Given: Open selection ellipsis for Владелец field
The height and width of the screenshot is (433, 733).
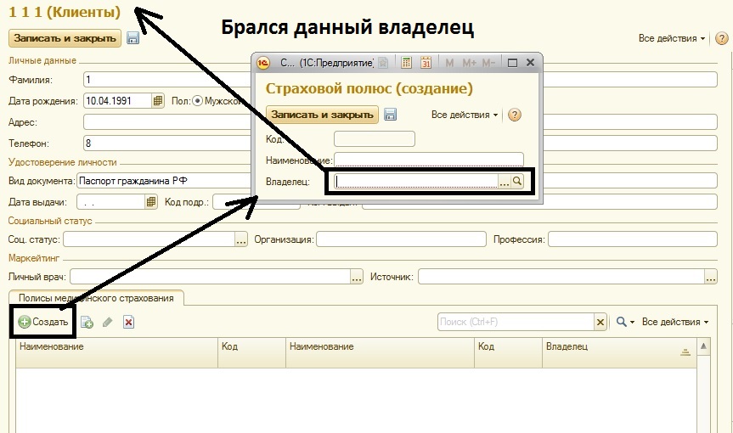Looking at the screenshot, I should (x=505, y=181).
